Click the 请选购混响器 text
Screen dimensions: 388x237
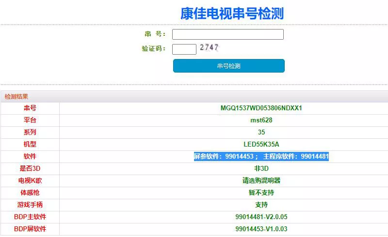click(261, 180)
